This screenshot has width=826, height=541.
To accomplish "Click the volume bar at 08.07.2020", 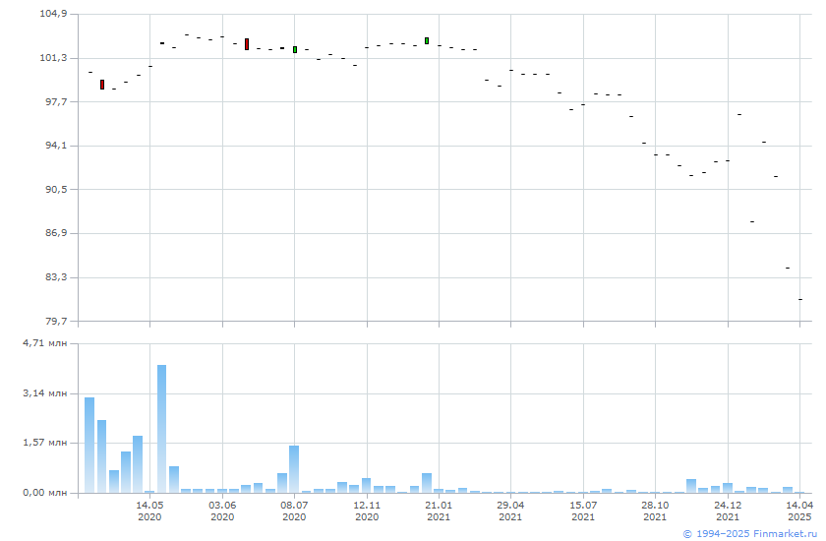I will [294, 469].
